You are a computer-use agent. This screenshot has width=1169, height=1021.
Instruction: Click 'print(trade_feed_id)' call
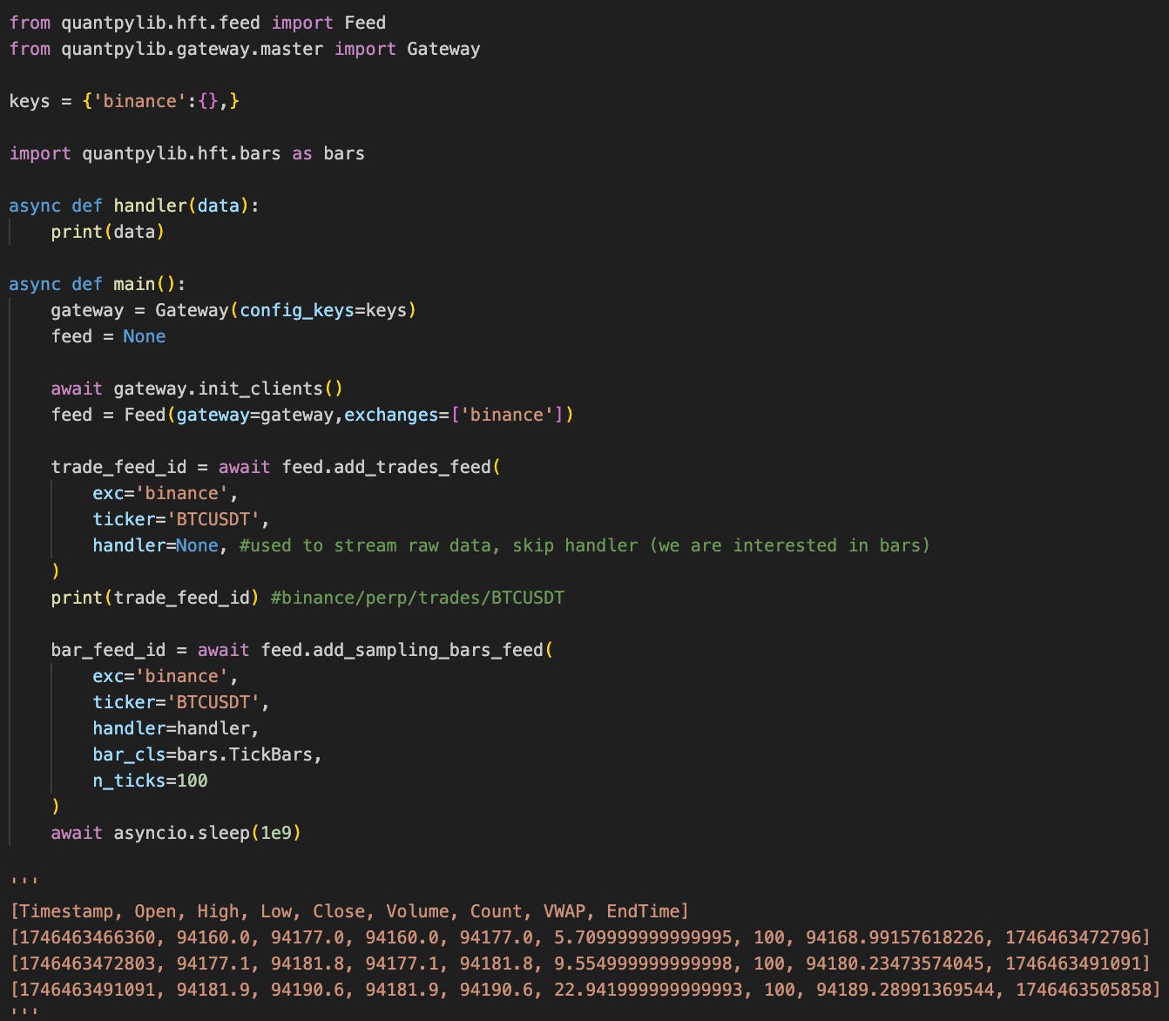[155, 598]
